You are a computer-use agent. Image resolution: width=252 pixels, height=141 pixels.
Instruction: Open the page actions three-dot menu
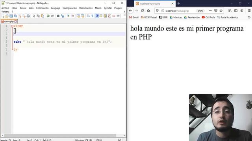click(x=211, y=11)
